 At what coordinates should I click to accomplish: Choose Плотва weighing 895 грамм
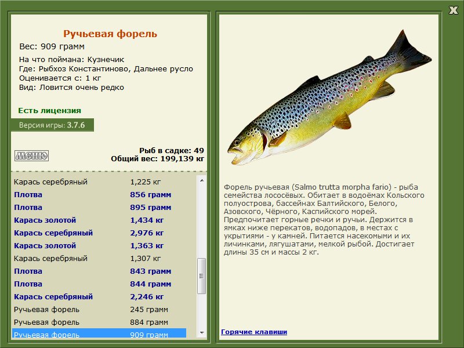click(x=99, y=208)
